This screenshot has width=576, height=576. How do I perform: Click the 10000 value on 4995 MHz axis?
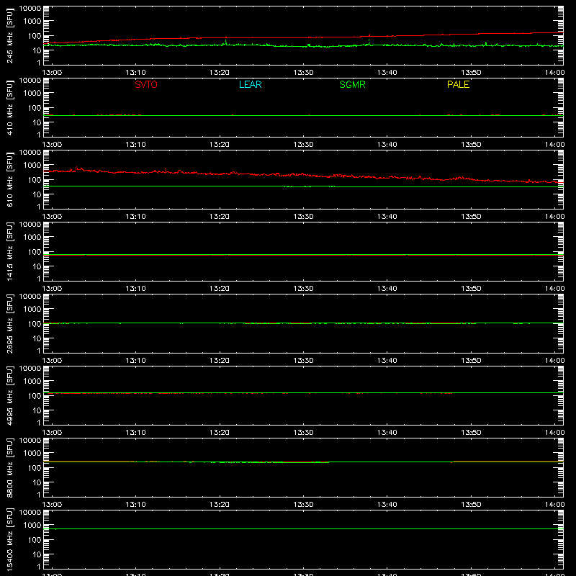pos(30,369)
